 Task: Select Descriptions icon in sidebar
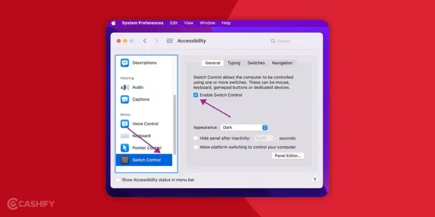pos(124,63)
